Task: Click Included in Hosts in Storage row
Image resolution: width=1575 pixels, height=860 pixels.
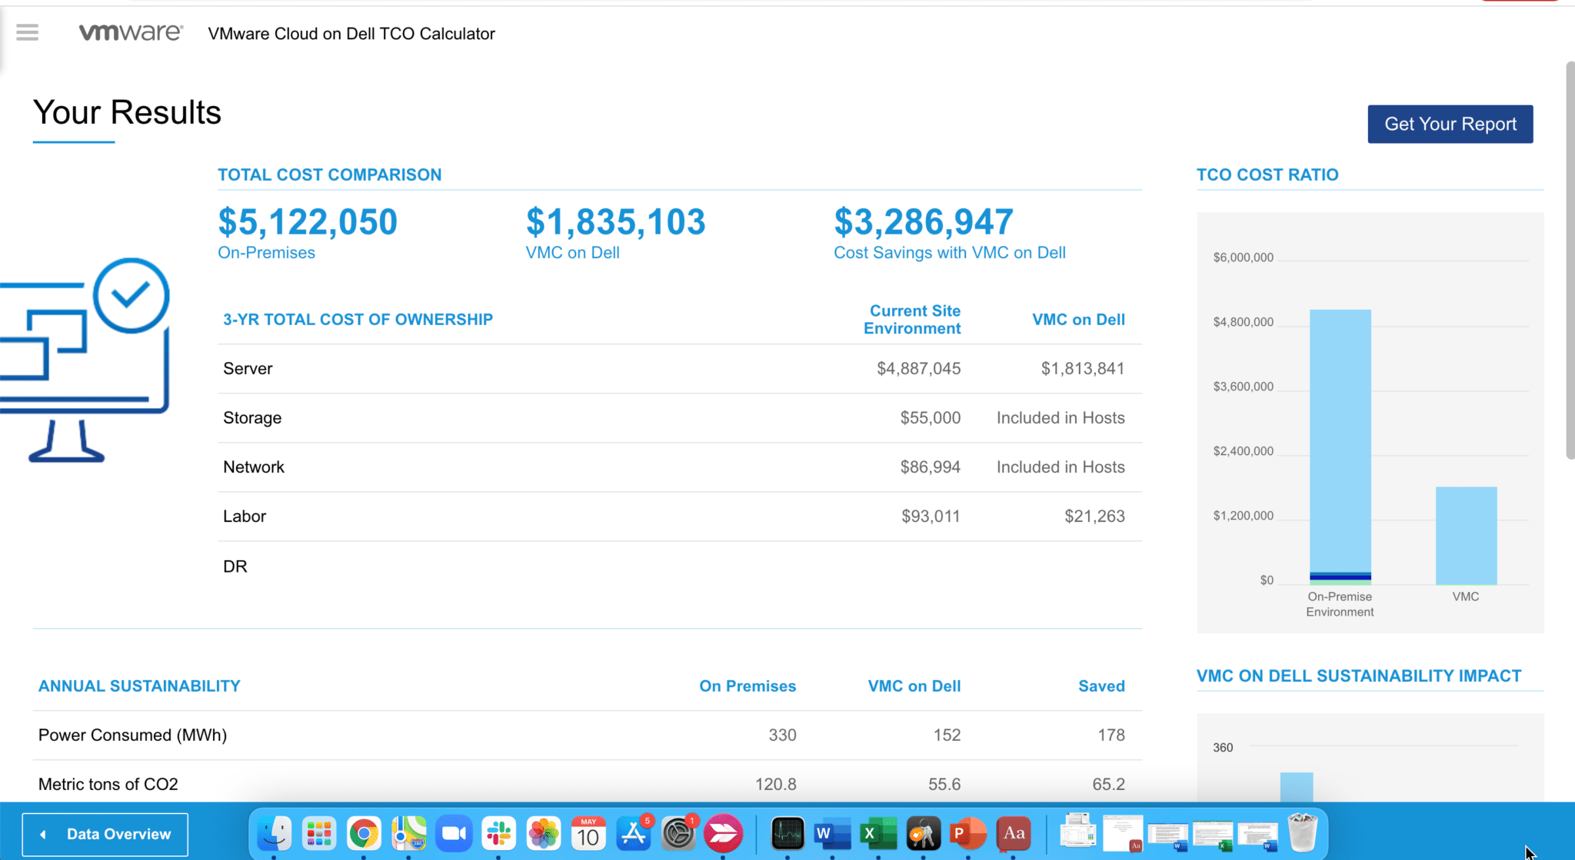Action: 1061,418
